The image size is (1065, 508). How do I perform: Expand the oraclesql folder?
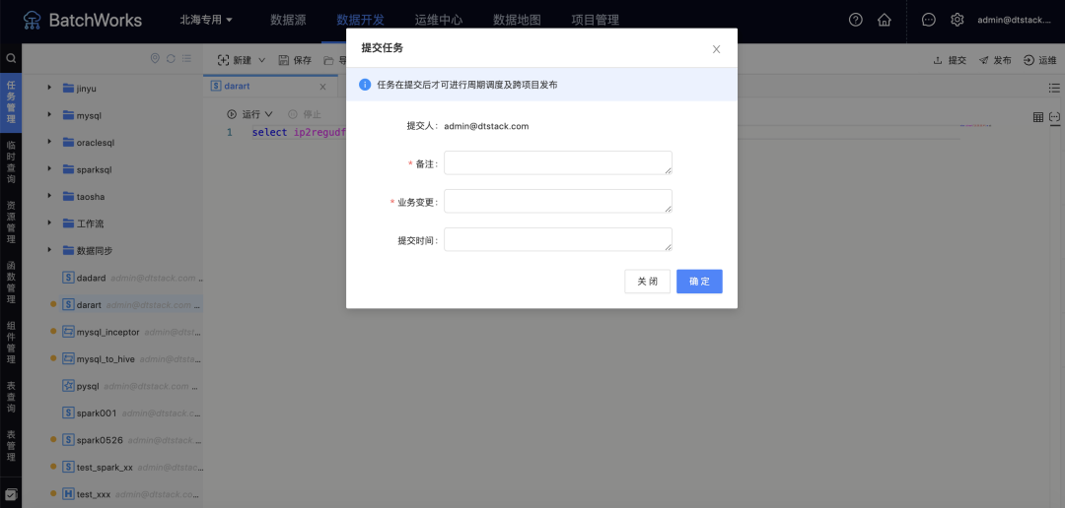click(x=49, y=142)
